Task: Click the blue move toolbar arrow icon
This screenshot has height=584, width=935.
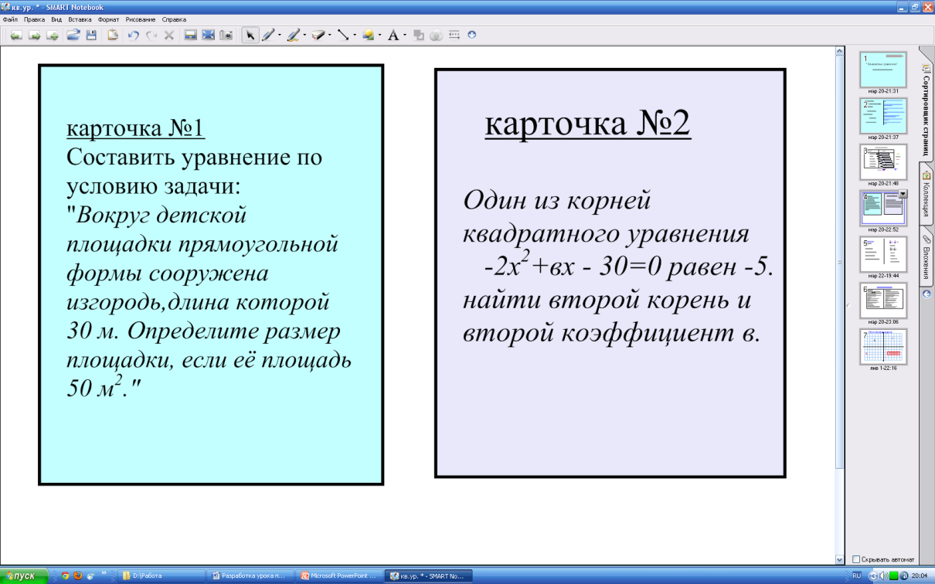Action: [x=471, y=35]
